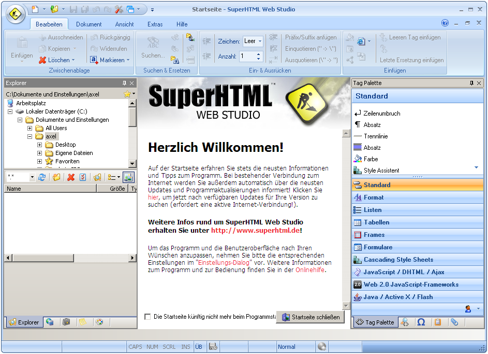Select Cascading Style Sheets palette category

coord(417,260)
